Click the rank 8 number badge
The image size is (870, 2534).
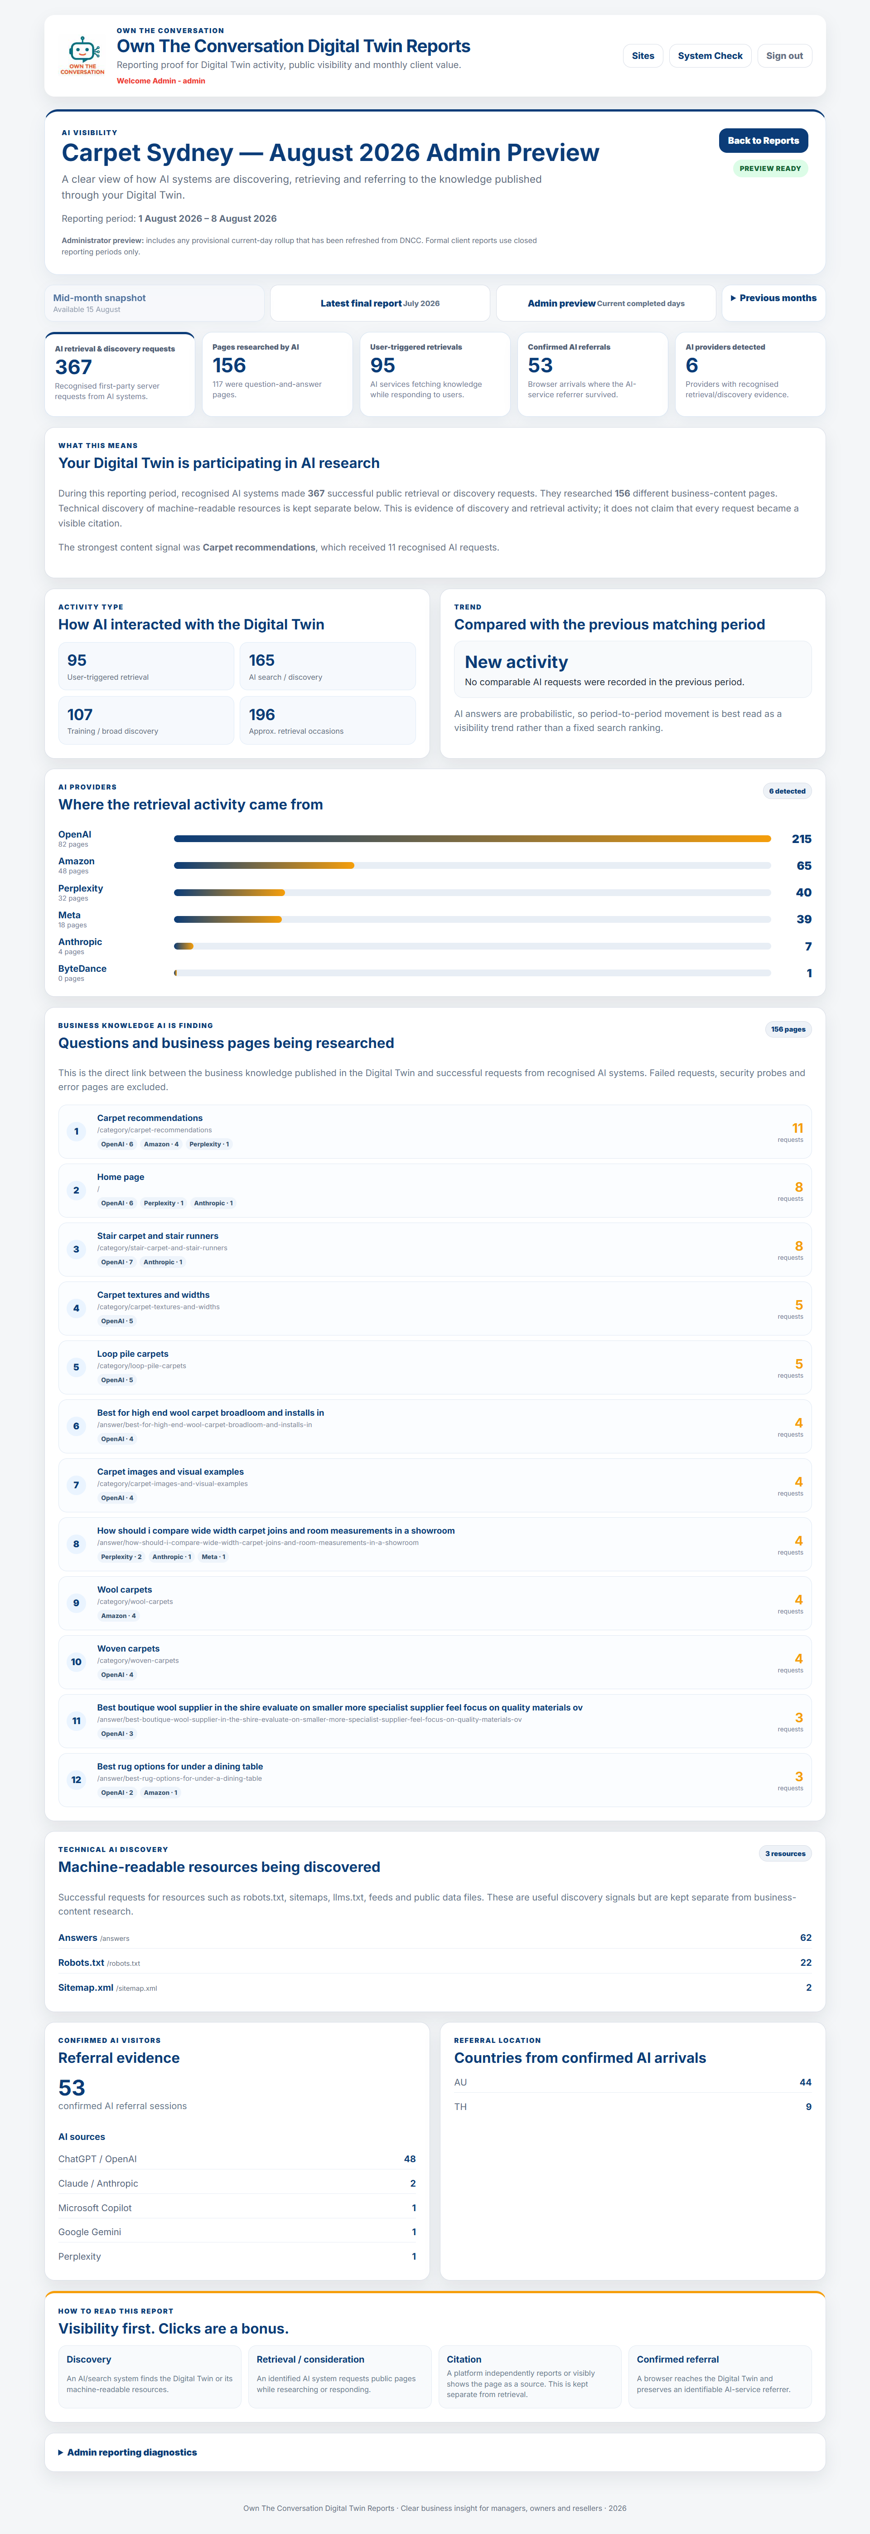76,1545
